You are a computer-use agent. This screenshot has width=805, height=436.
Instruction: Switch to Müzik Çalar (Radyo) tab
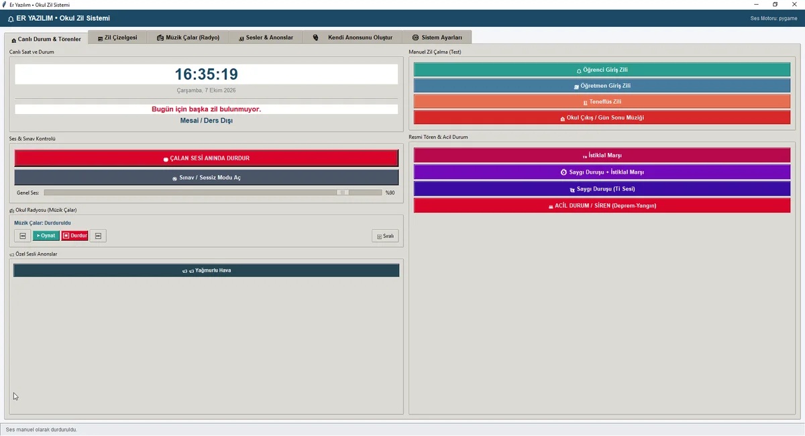(x=189, y=38)
